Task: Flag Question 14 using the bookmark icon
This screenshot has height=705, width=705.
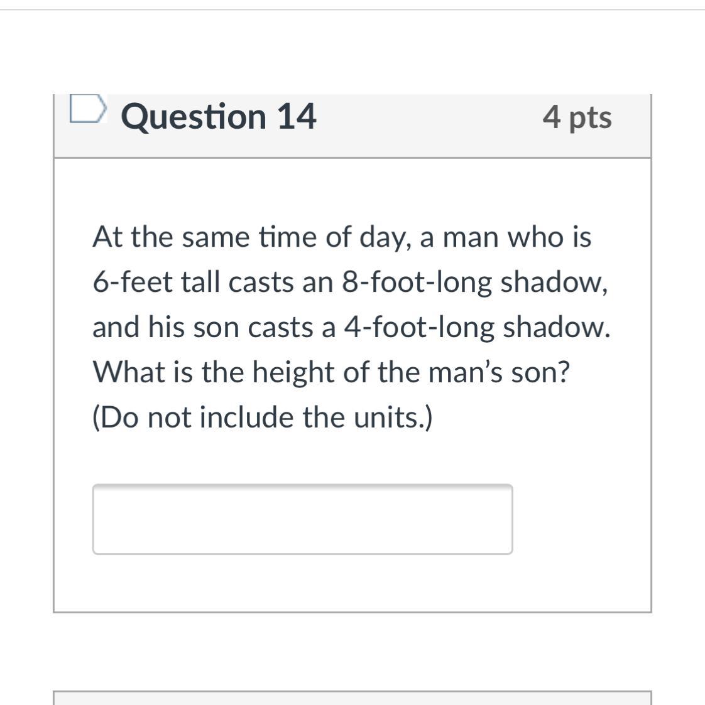Action: (x=89, y=109)
